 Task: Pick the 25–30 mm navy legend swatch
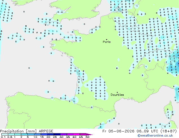coord(57,134)
